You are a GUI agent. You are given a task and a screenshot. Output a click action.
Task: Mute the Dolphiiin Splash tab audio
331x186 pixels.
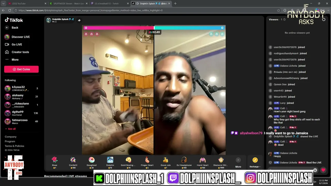point(137,4)
